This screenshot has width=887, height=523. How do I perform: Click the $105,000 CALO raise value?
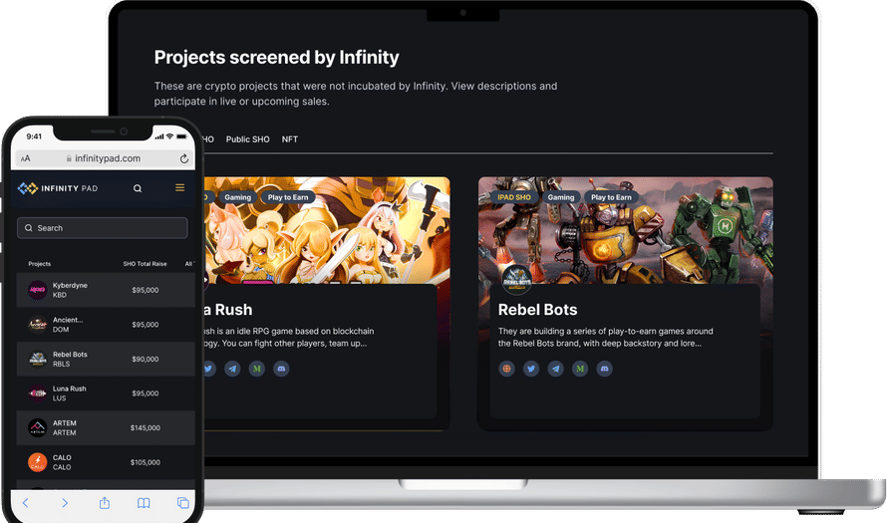click(146, 462)
